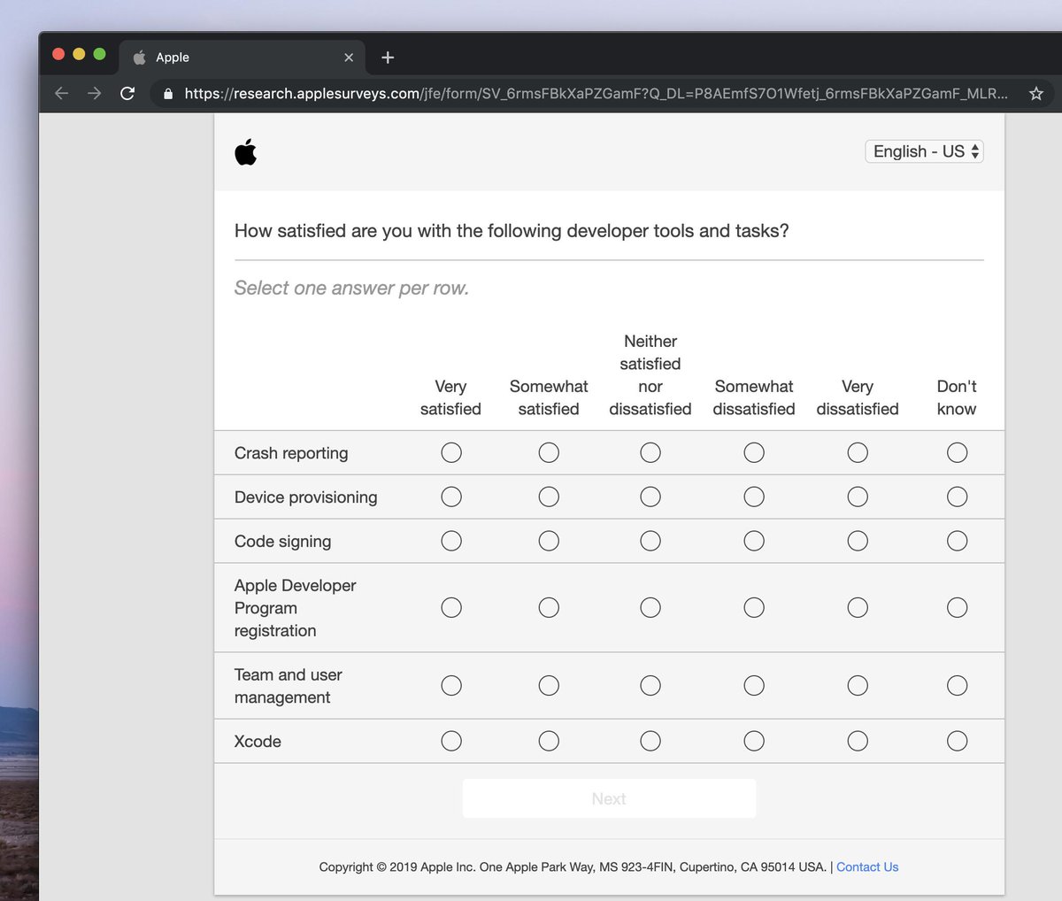Bookmark this page with the star icon

point(1036,94)
